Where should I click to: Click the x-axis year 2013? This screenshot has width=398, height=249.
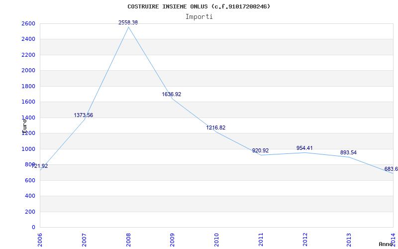[x=349, y=240]
